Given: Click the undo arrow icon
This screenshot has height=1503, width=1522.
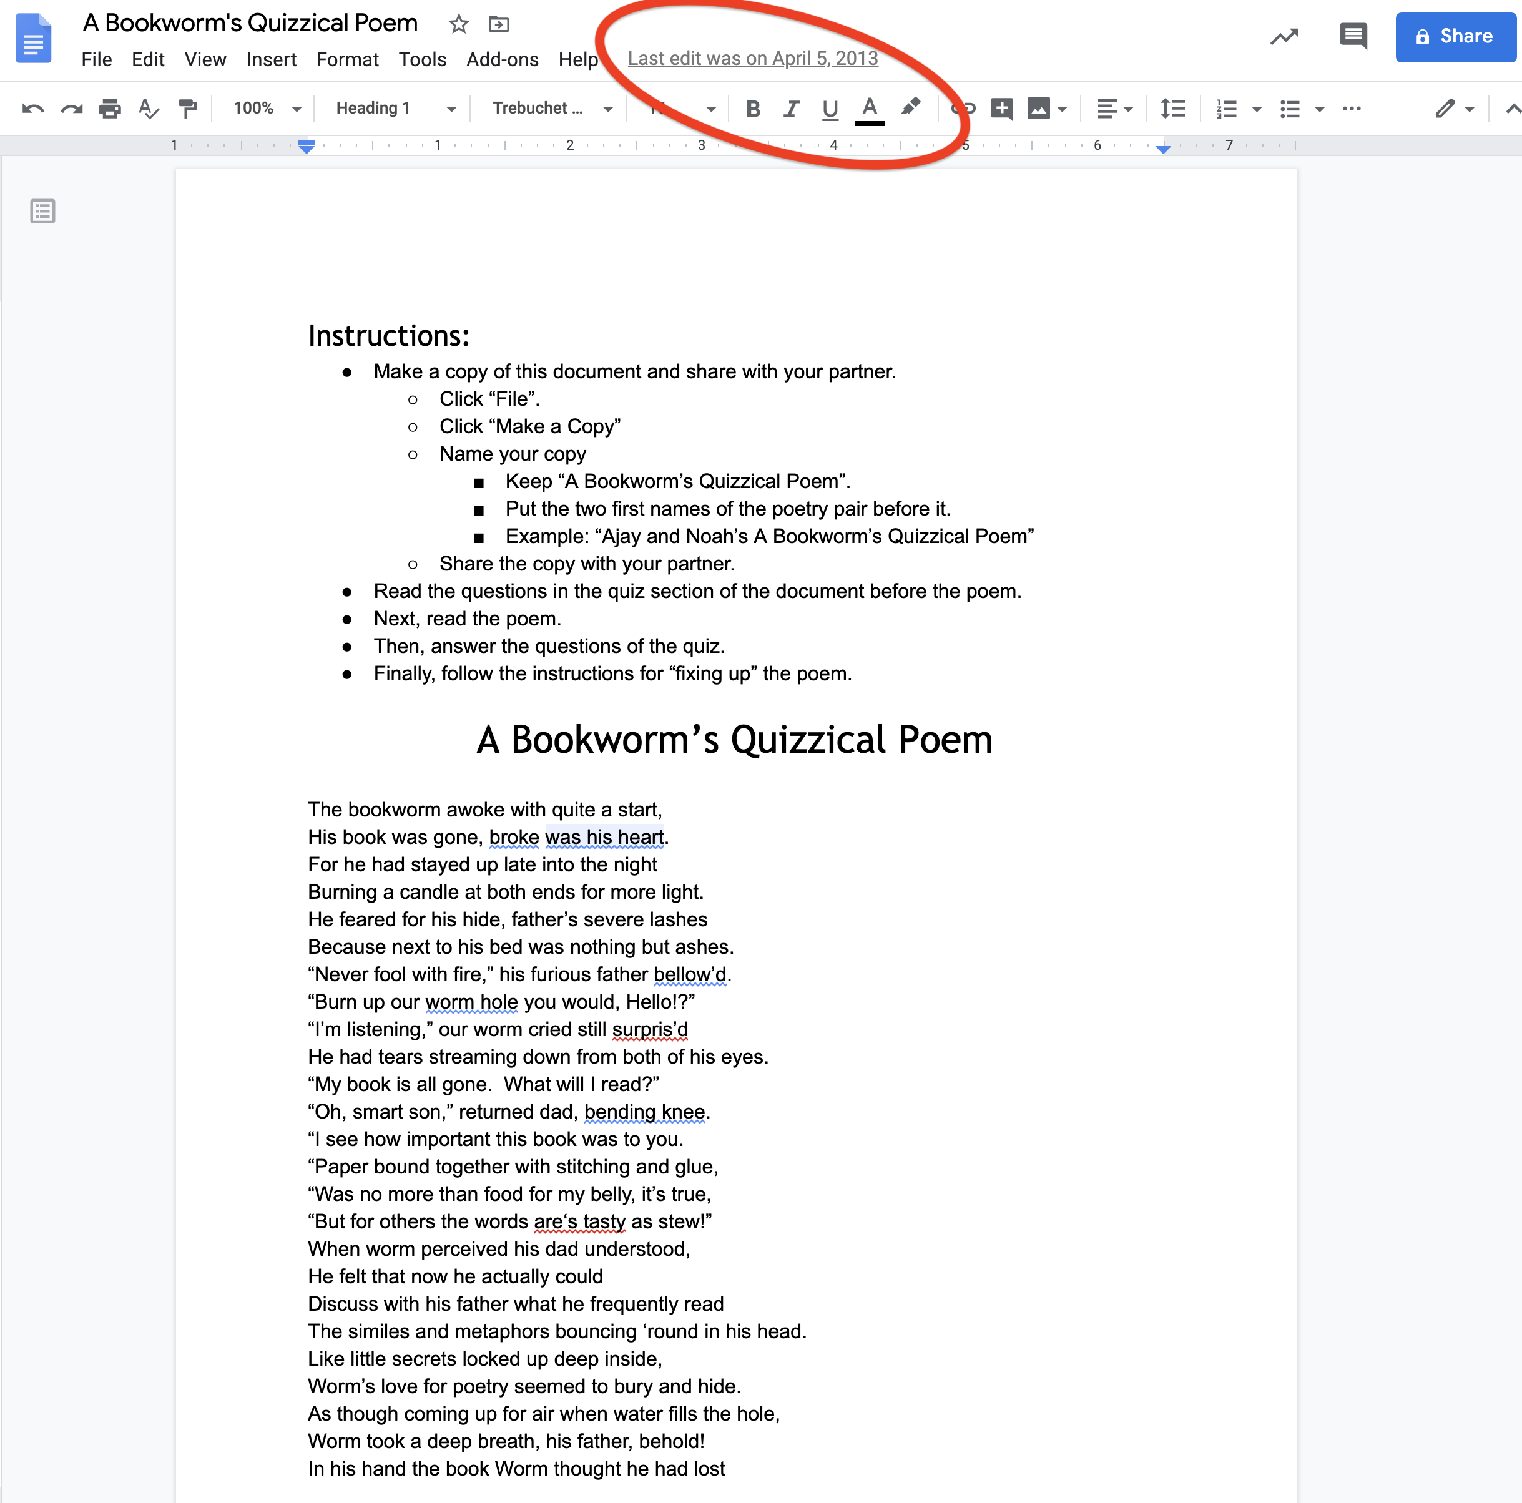Looking at the screenshot, I should tap(32, 109).
